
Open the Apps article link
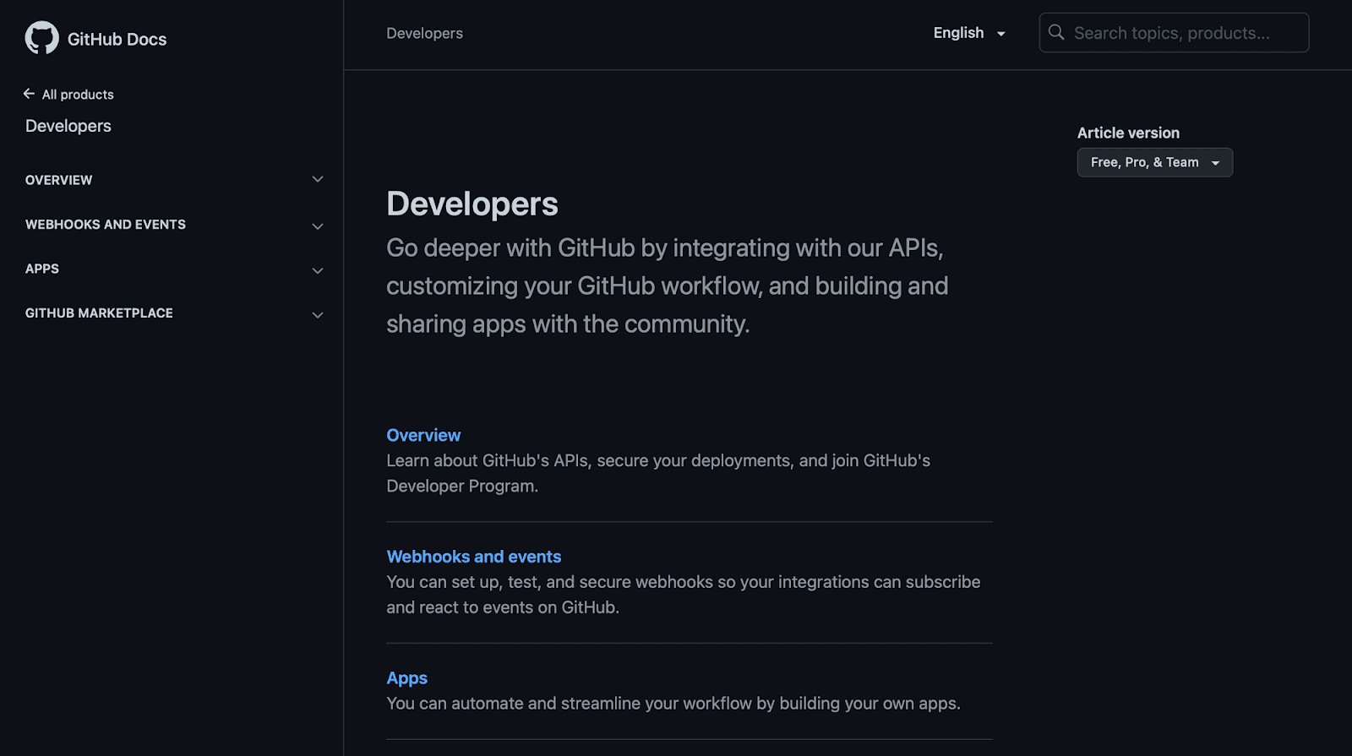(406, 678)
